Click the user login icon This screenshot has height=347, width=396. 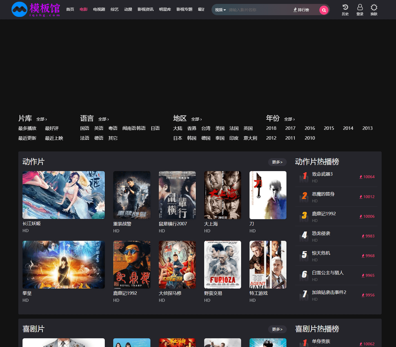(360, 10)
